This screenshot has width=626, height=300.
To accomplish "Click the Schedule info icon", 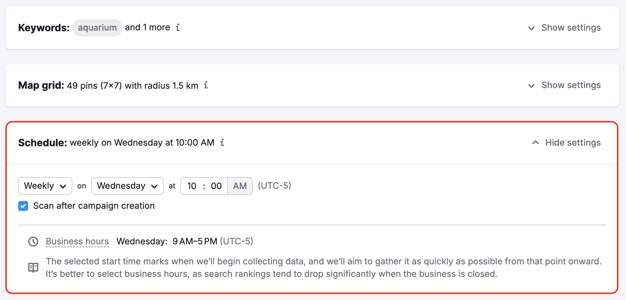I will pyautogui.click(x=222, y=143).
